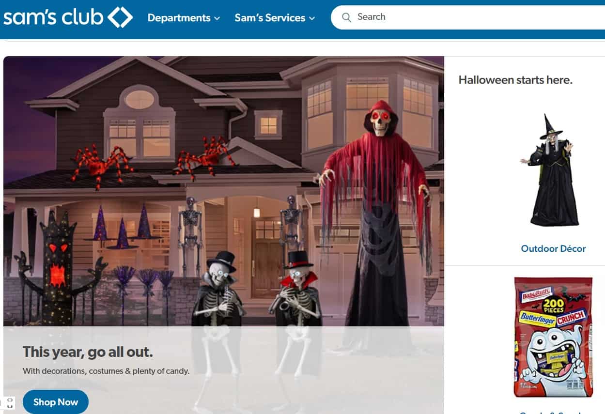Click the sam's club wordmark text
Image resolution: width=605 pixels, height=414 pixels.
point(53,17)
